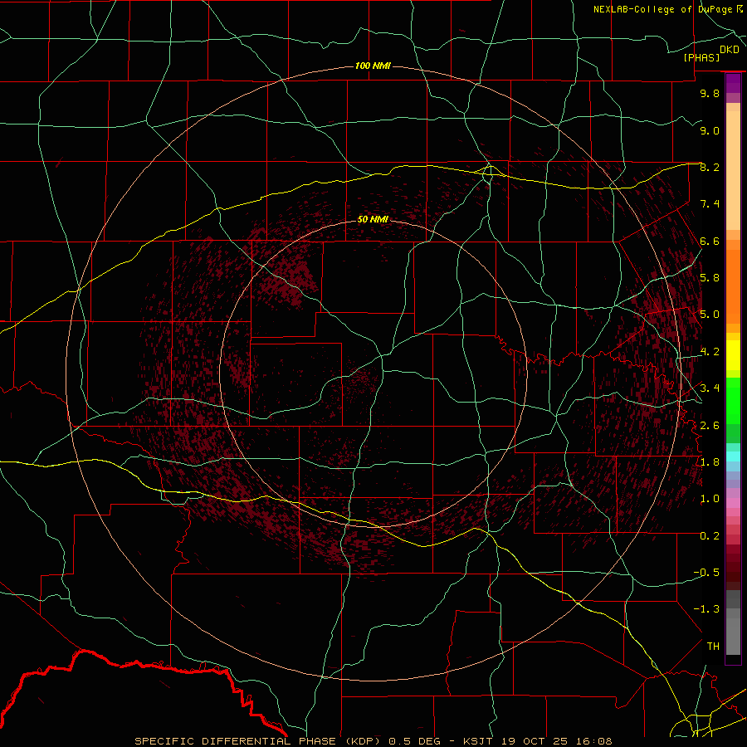747x747 pixels.
Task: Click the [PHAS] legend header
Action: click(701, 58)
